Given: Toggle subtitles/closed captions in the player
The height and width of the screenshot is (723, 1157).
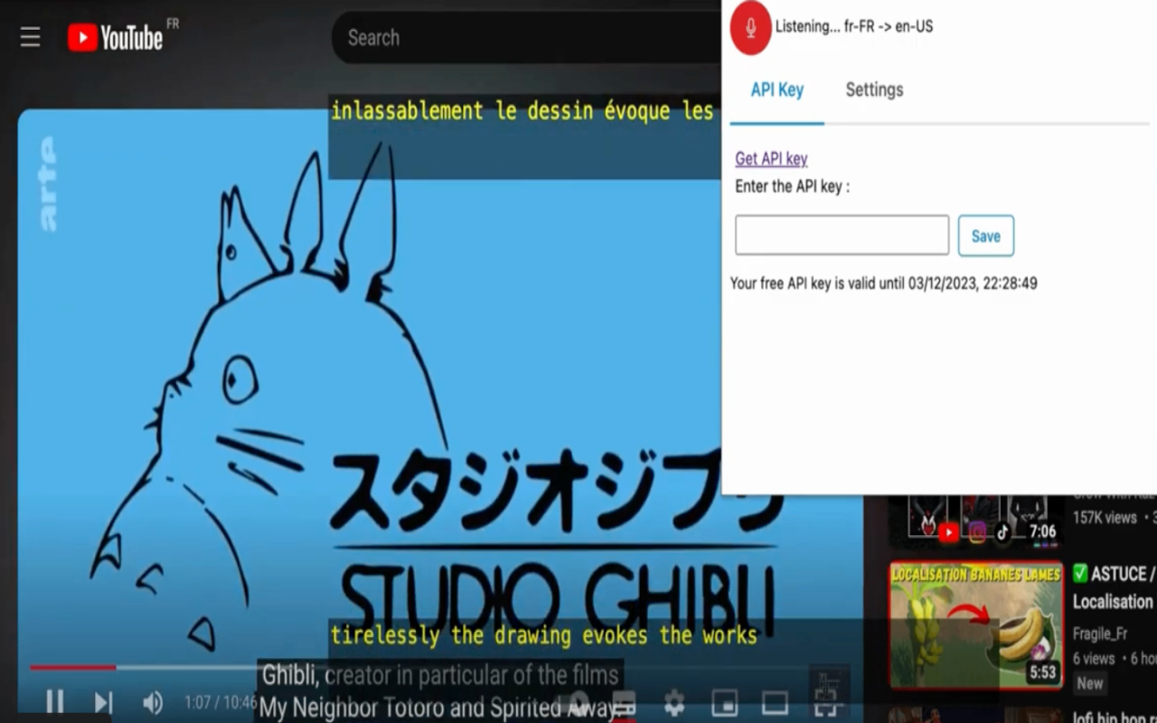Looking at the screenshot, I should pos(625,702).
